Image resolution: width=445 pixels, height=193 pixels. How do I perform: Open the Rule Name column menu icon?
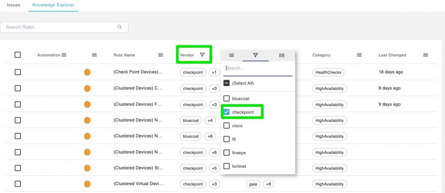pos(161,55)
